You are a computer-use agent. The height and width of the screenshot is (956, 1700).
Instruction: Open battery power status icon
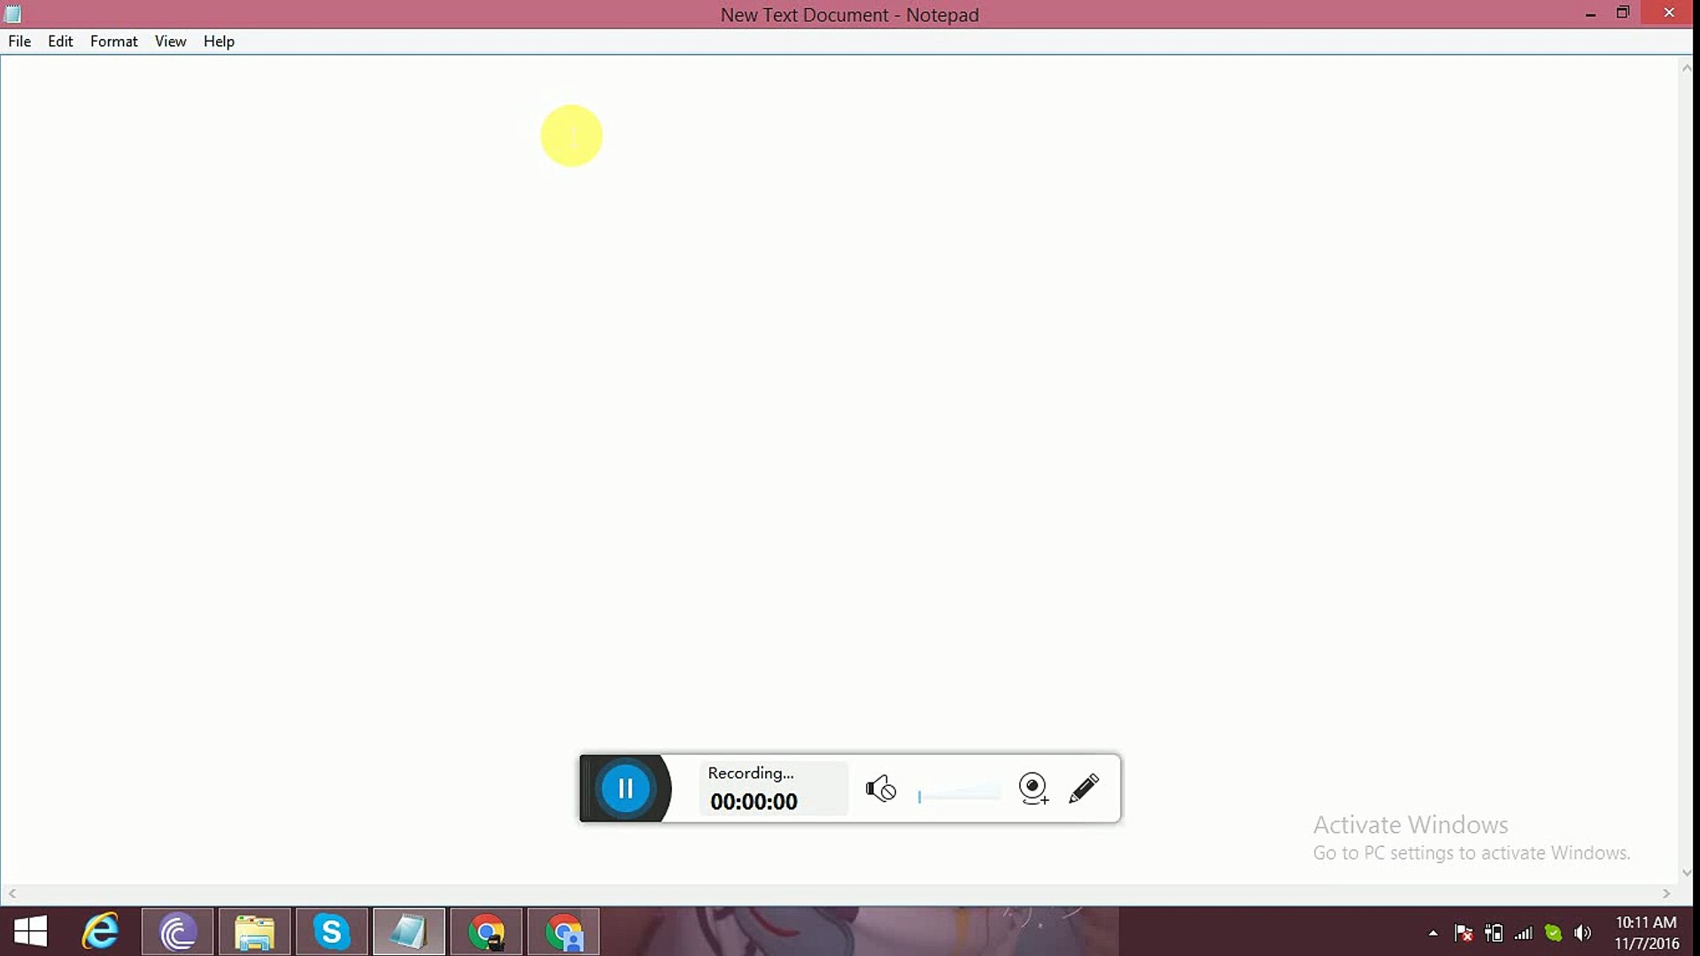coord(1494,933)
